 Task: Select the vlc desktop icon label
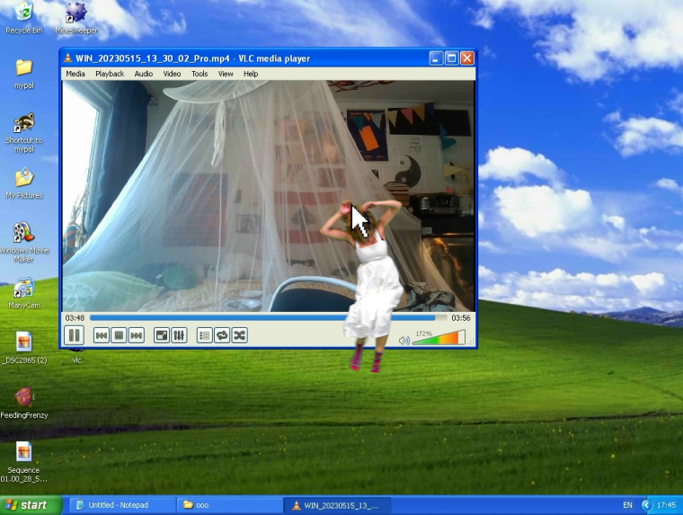pyautogui.click(x=76, y=360)
